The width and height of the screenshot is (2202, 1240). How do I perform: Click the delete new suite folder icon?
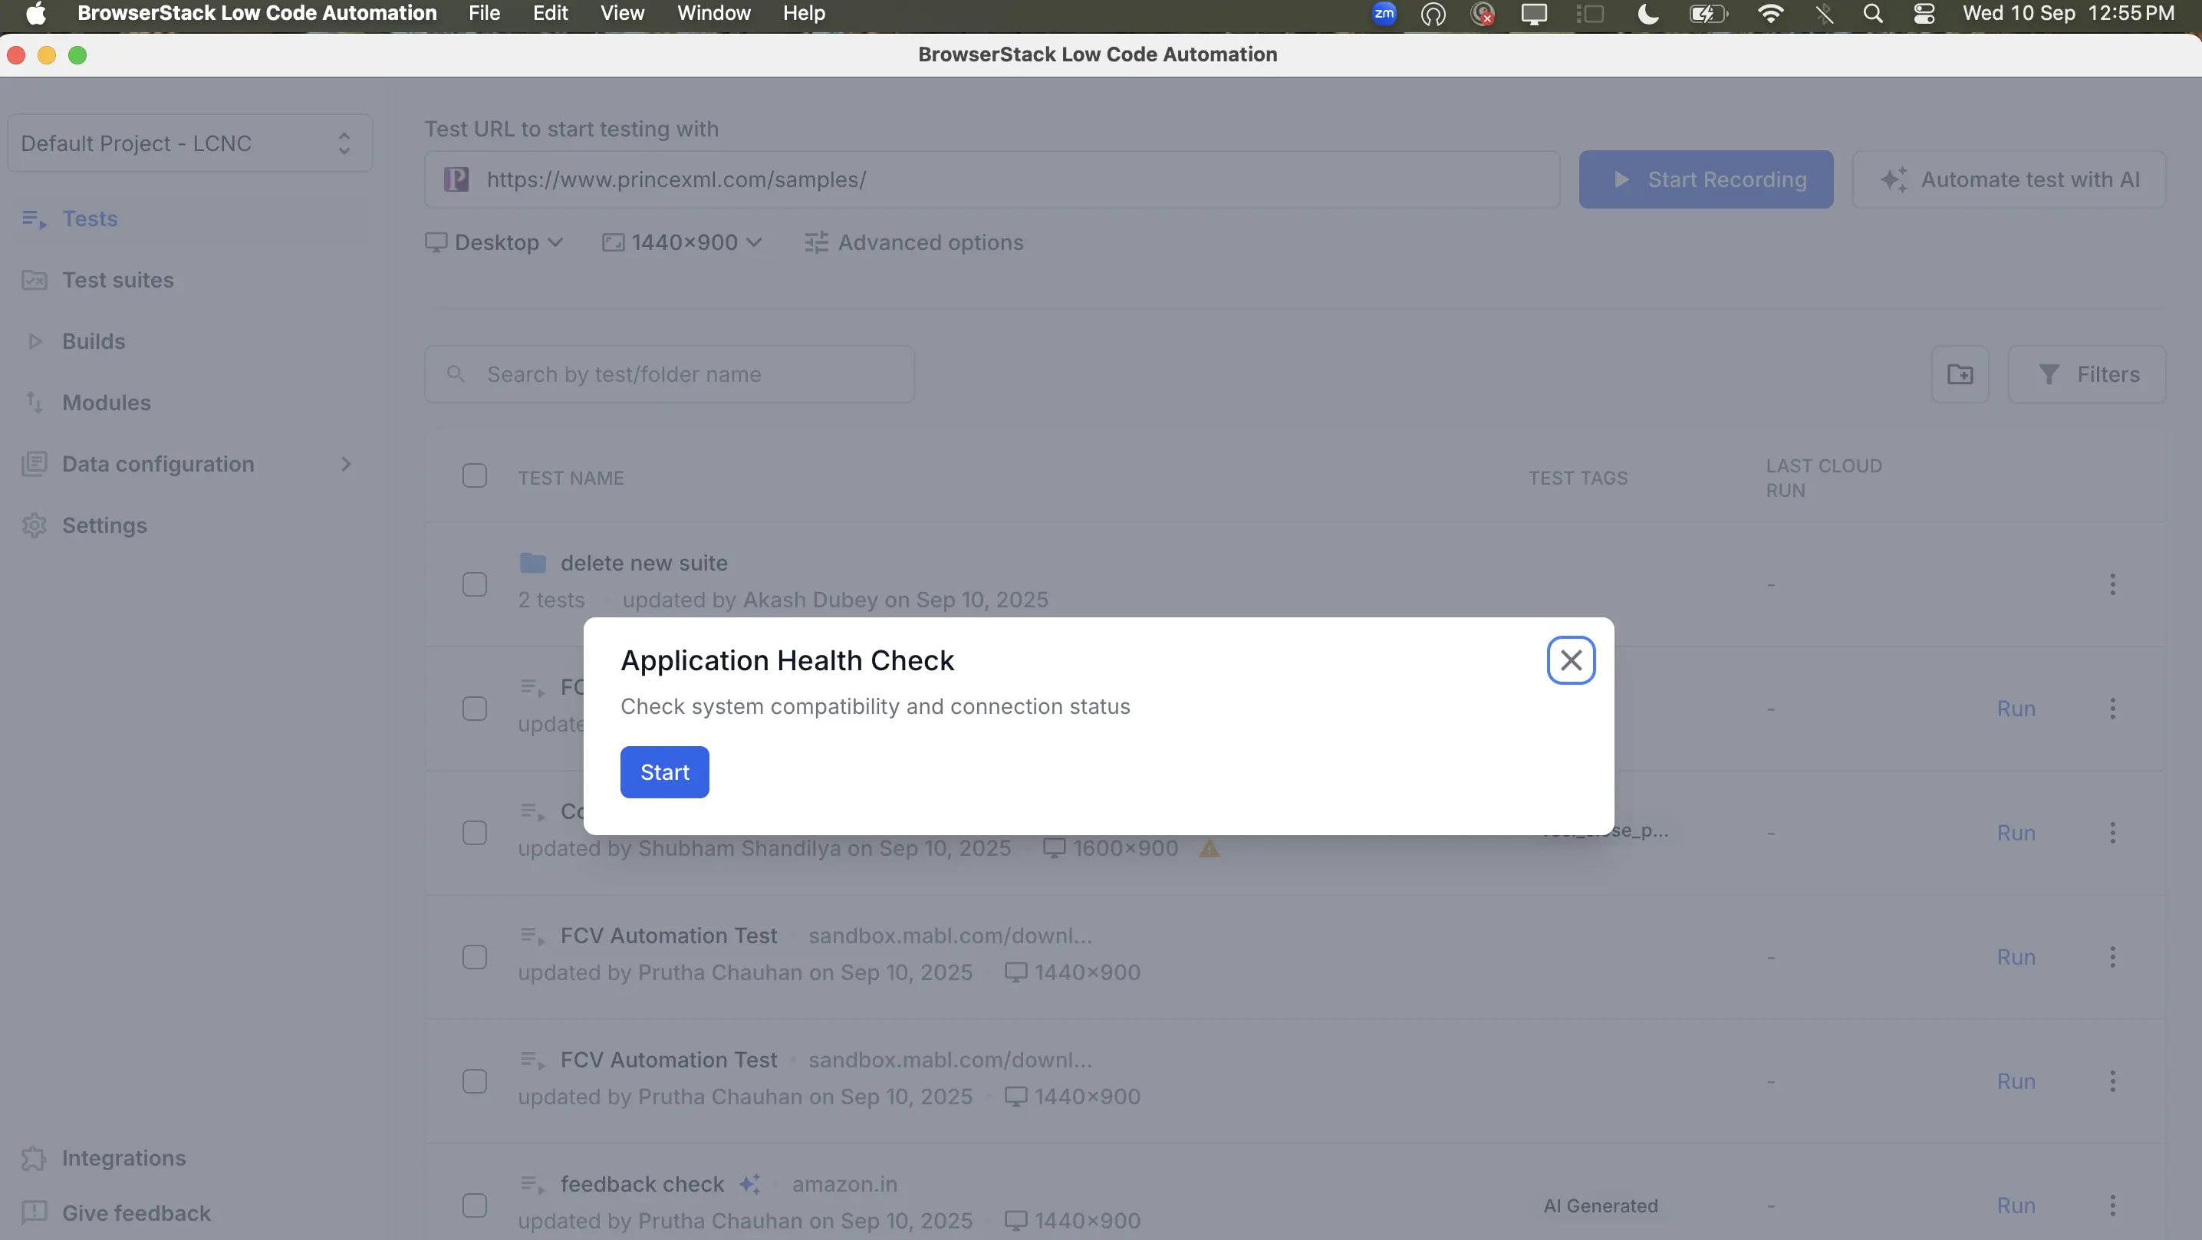click(x=532, y=563)
